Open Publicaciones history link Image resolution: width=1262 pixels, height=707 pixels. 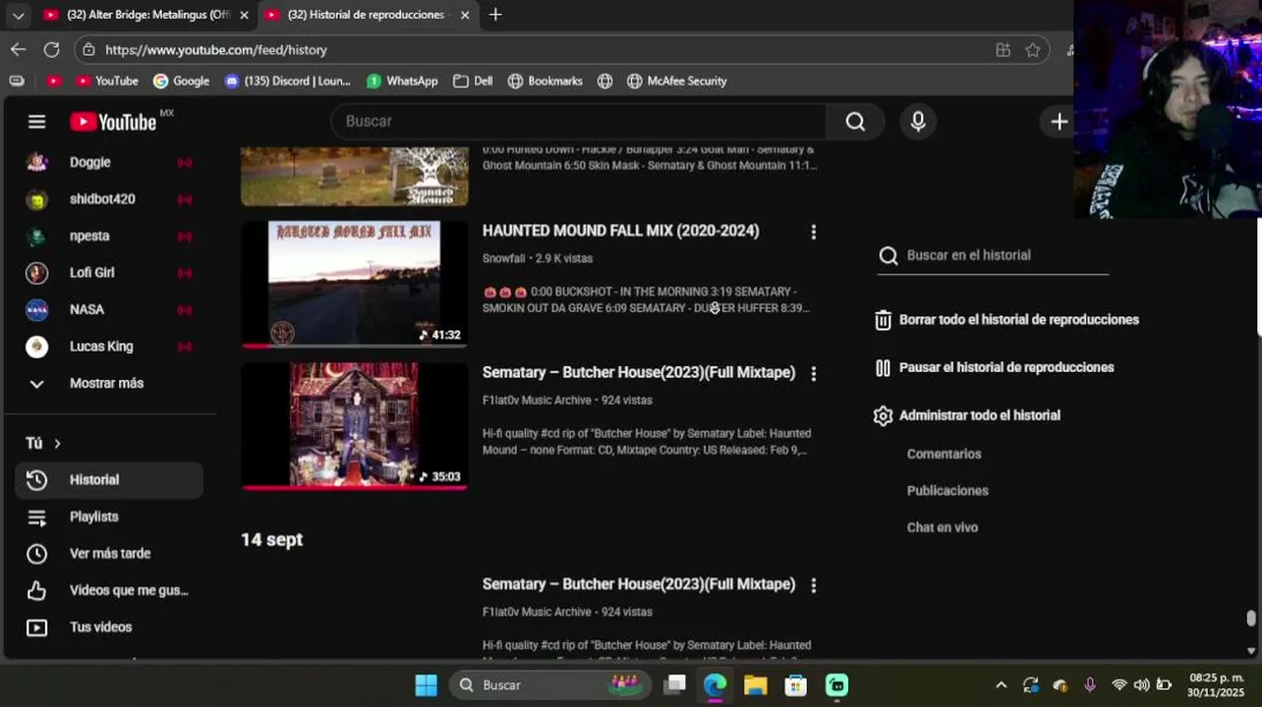pos(947,490)
